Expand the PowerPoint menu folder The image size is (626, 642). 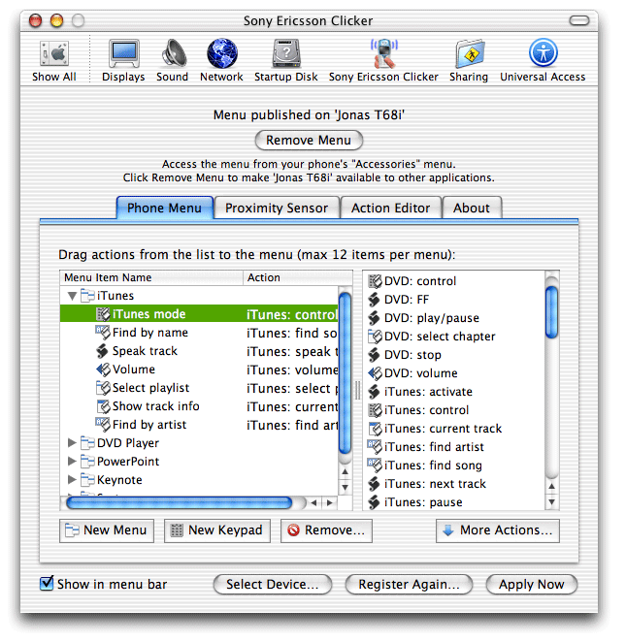pos(72,461)
